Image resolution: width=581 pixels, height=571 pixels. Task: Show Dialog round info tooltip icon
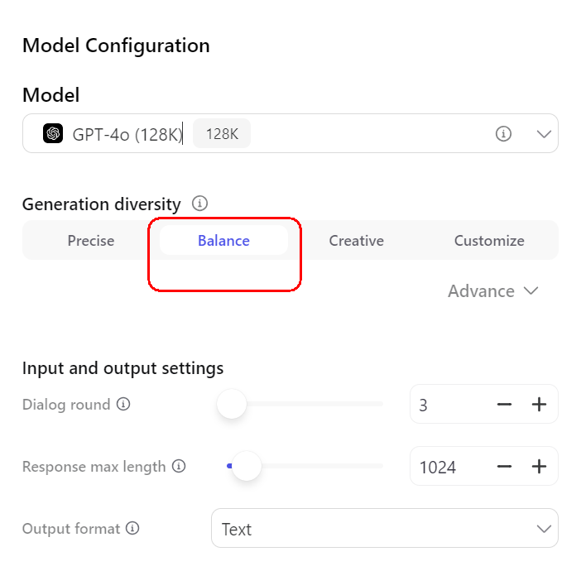(123, 404)
